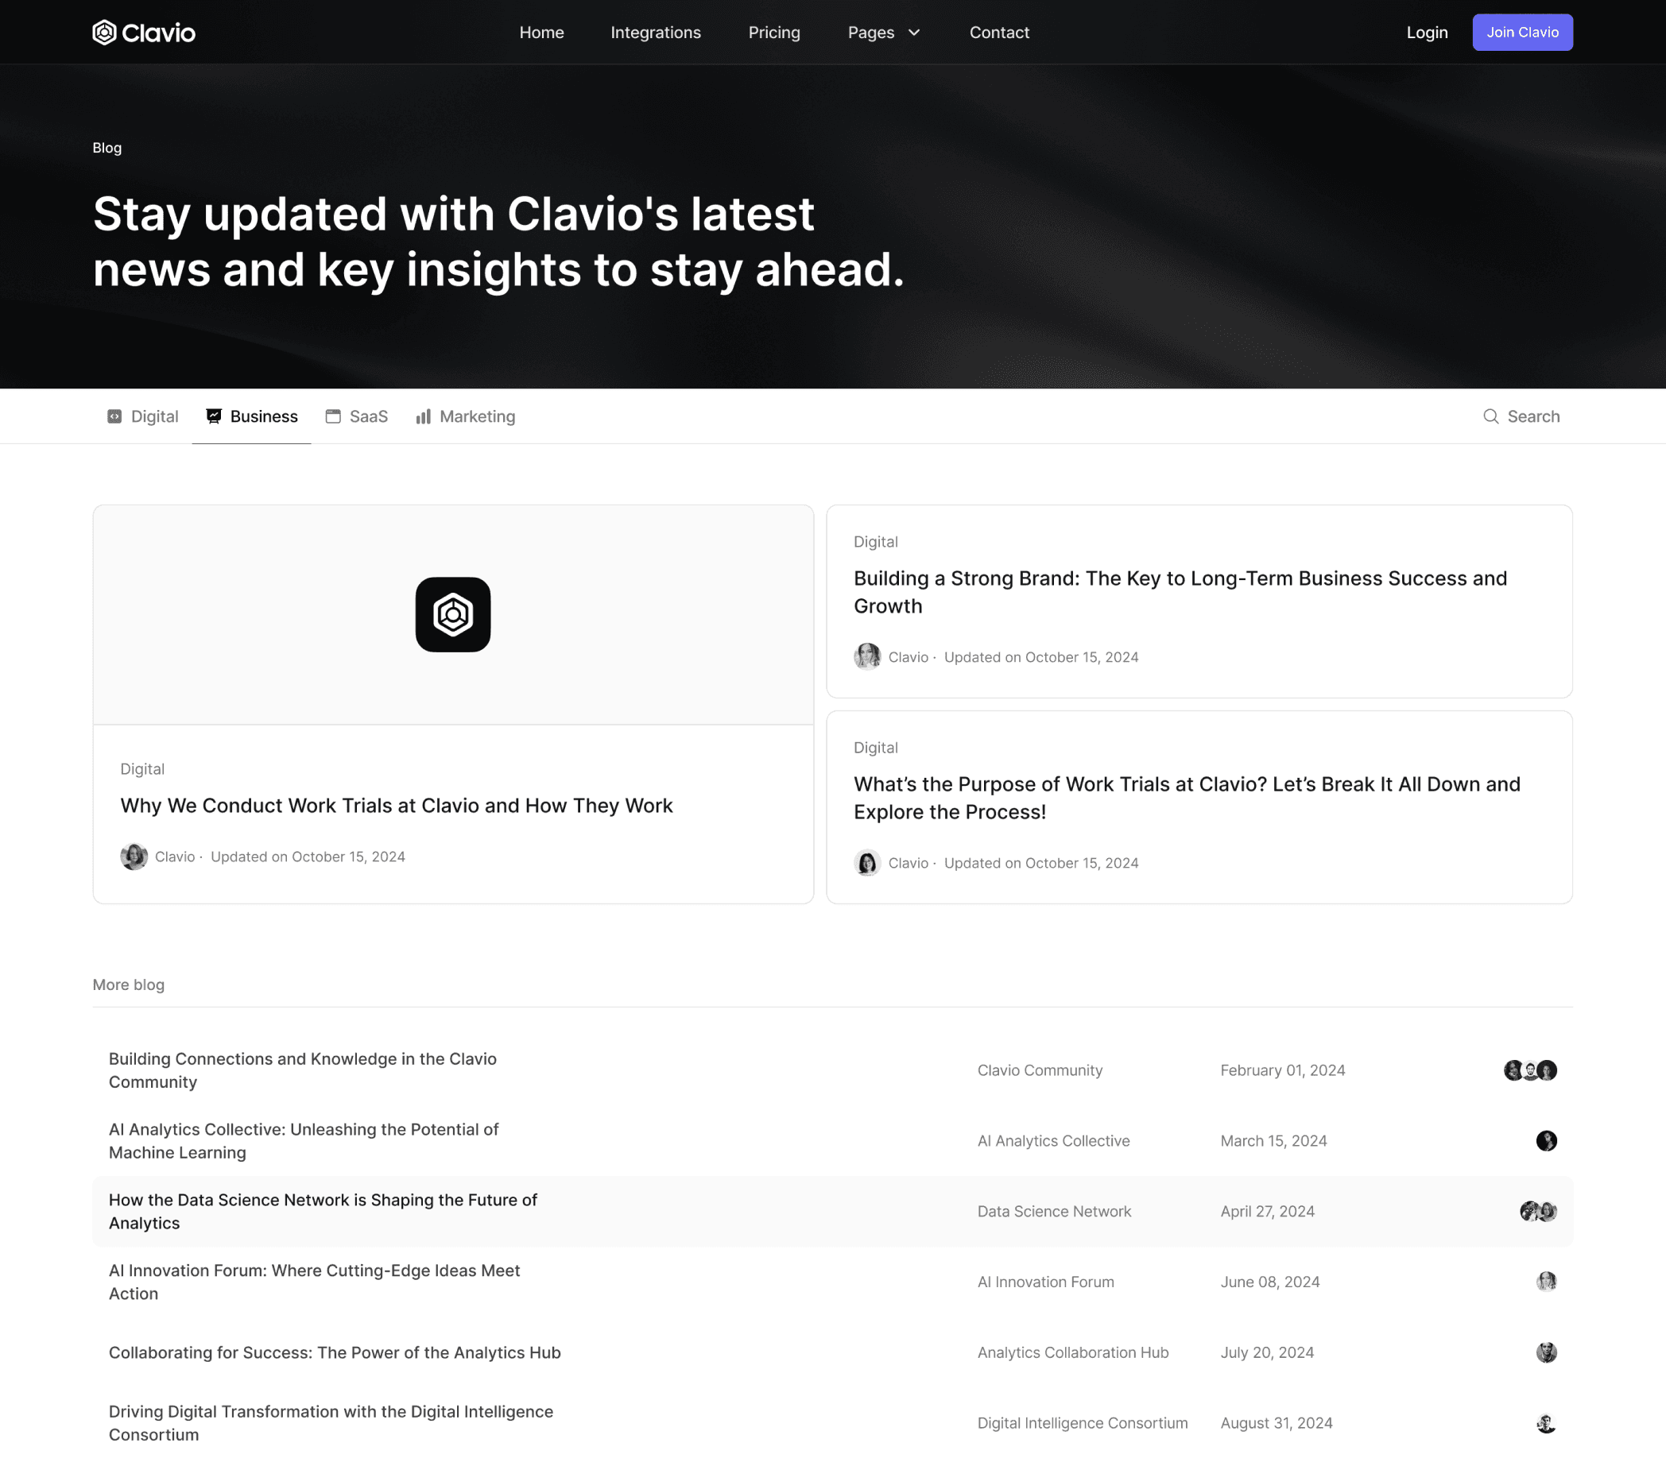The height and width of the screenshot is (1462, 1666).
Task: Click the Clavio Community category text
Action: (1040, 1070)
